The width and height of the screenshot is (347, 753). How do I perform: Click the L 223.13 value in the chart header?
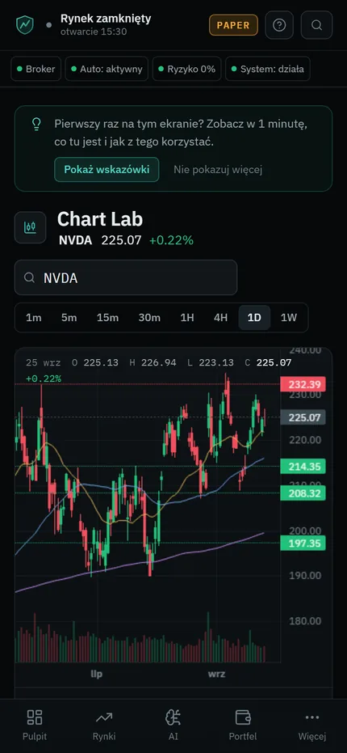[211, 362]
